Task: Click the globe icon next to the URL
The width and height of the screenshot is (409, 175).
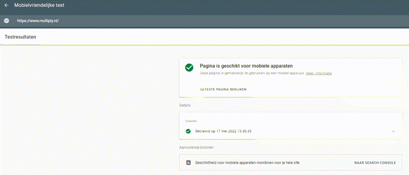Action: point(6,21)
